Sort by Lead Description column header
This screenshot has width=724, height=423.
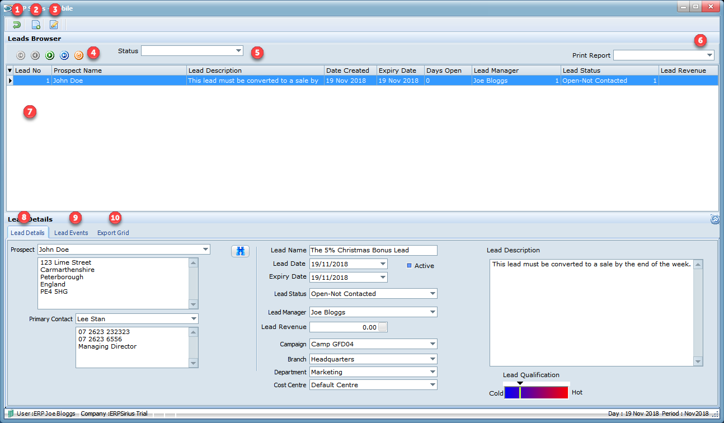coord(256,70)
